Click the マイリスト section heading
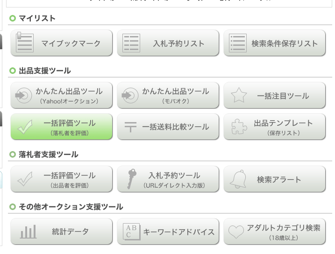Viewport: 335px width, 254px height. [37, 18]
